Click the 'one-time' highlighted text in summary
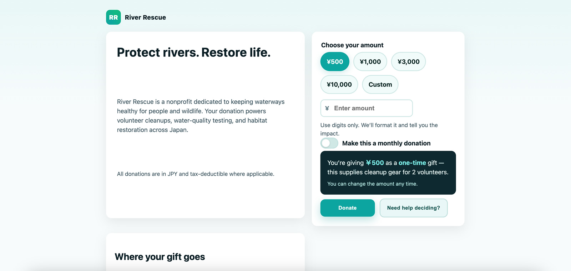The width and height of the screenshot is (571, 271). [412, 163]
